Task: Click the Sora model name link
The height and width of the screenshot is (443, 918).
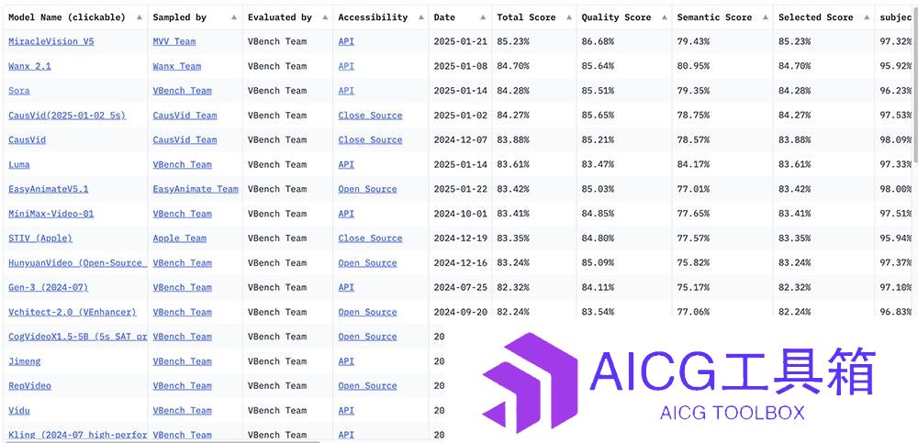Action: [x=18, y=91]
